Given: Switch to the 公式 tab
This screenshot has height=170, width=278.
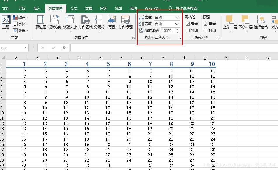Looking at the screenshot, I should click(x=74, y=8).
